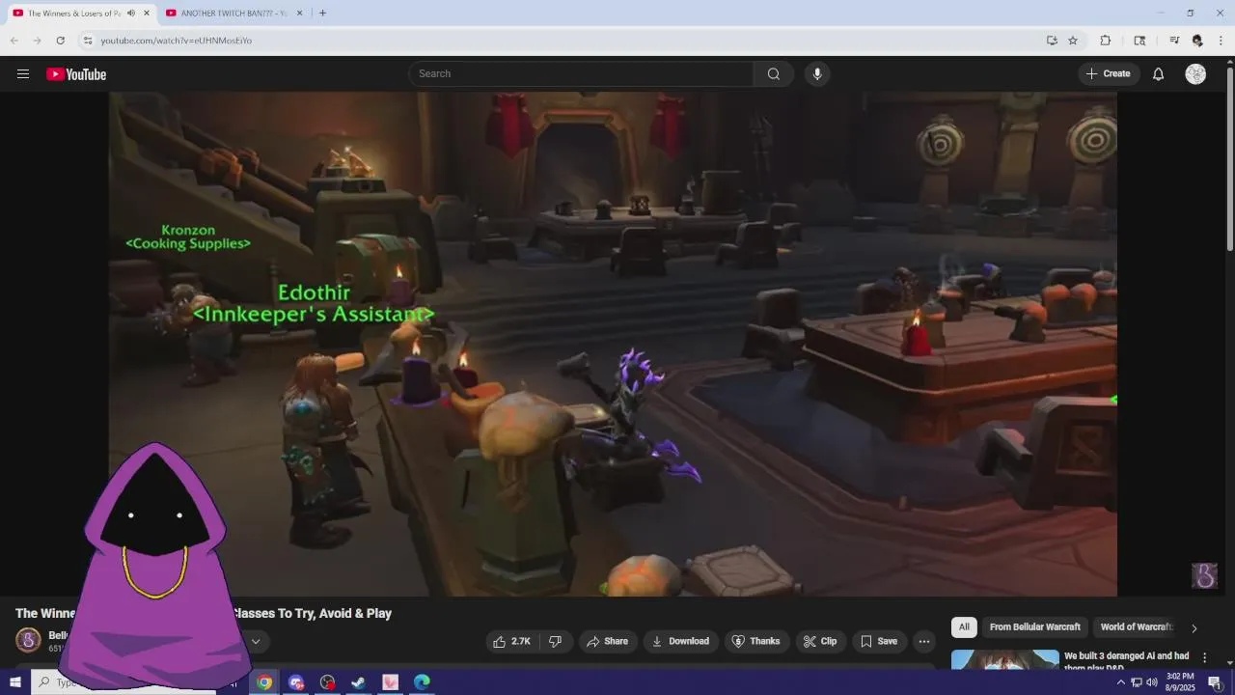The image size is (1235, 695).
Task: Open YouTube notifications bell
Action: coord(1159,74)
